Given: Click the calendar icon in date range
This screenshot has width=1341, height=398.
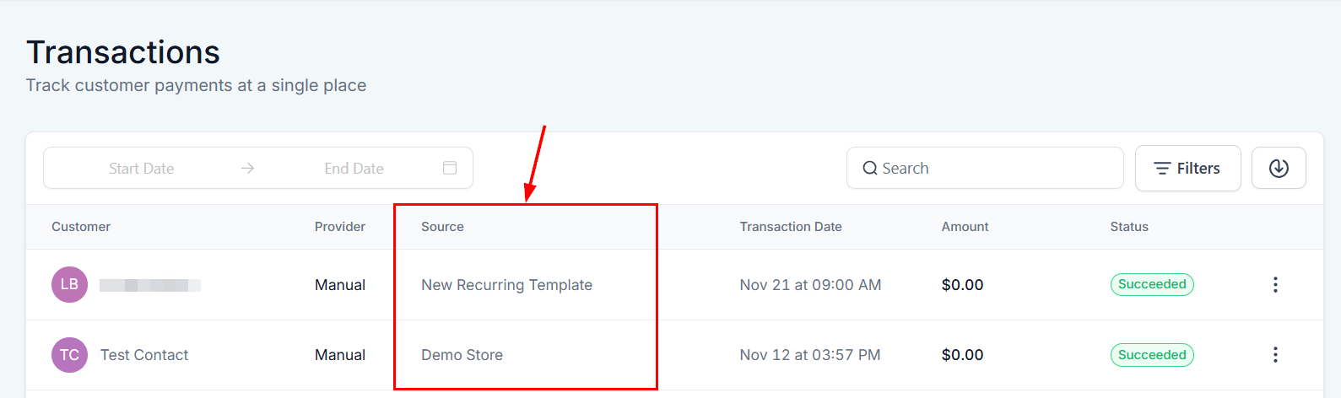Looking at the screenshot, I should 450,168.
